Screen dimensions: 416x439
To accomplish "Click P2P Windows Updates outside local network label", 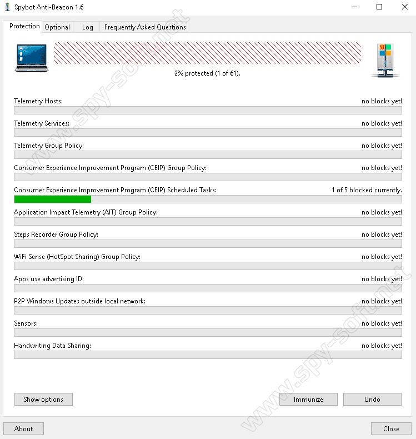I will coord(80,301).
